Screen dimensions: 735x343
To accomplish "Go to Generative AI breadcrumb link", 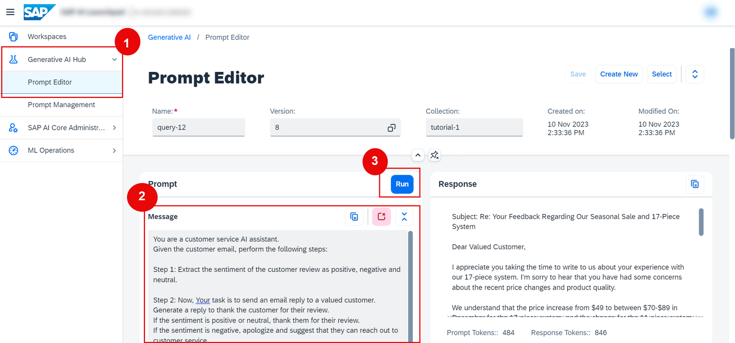I will [x=169, y=37].
